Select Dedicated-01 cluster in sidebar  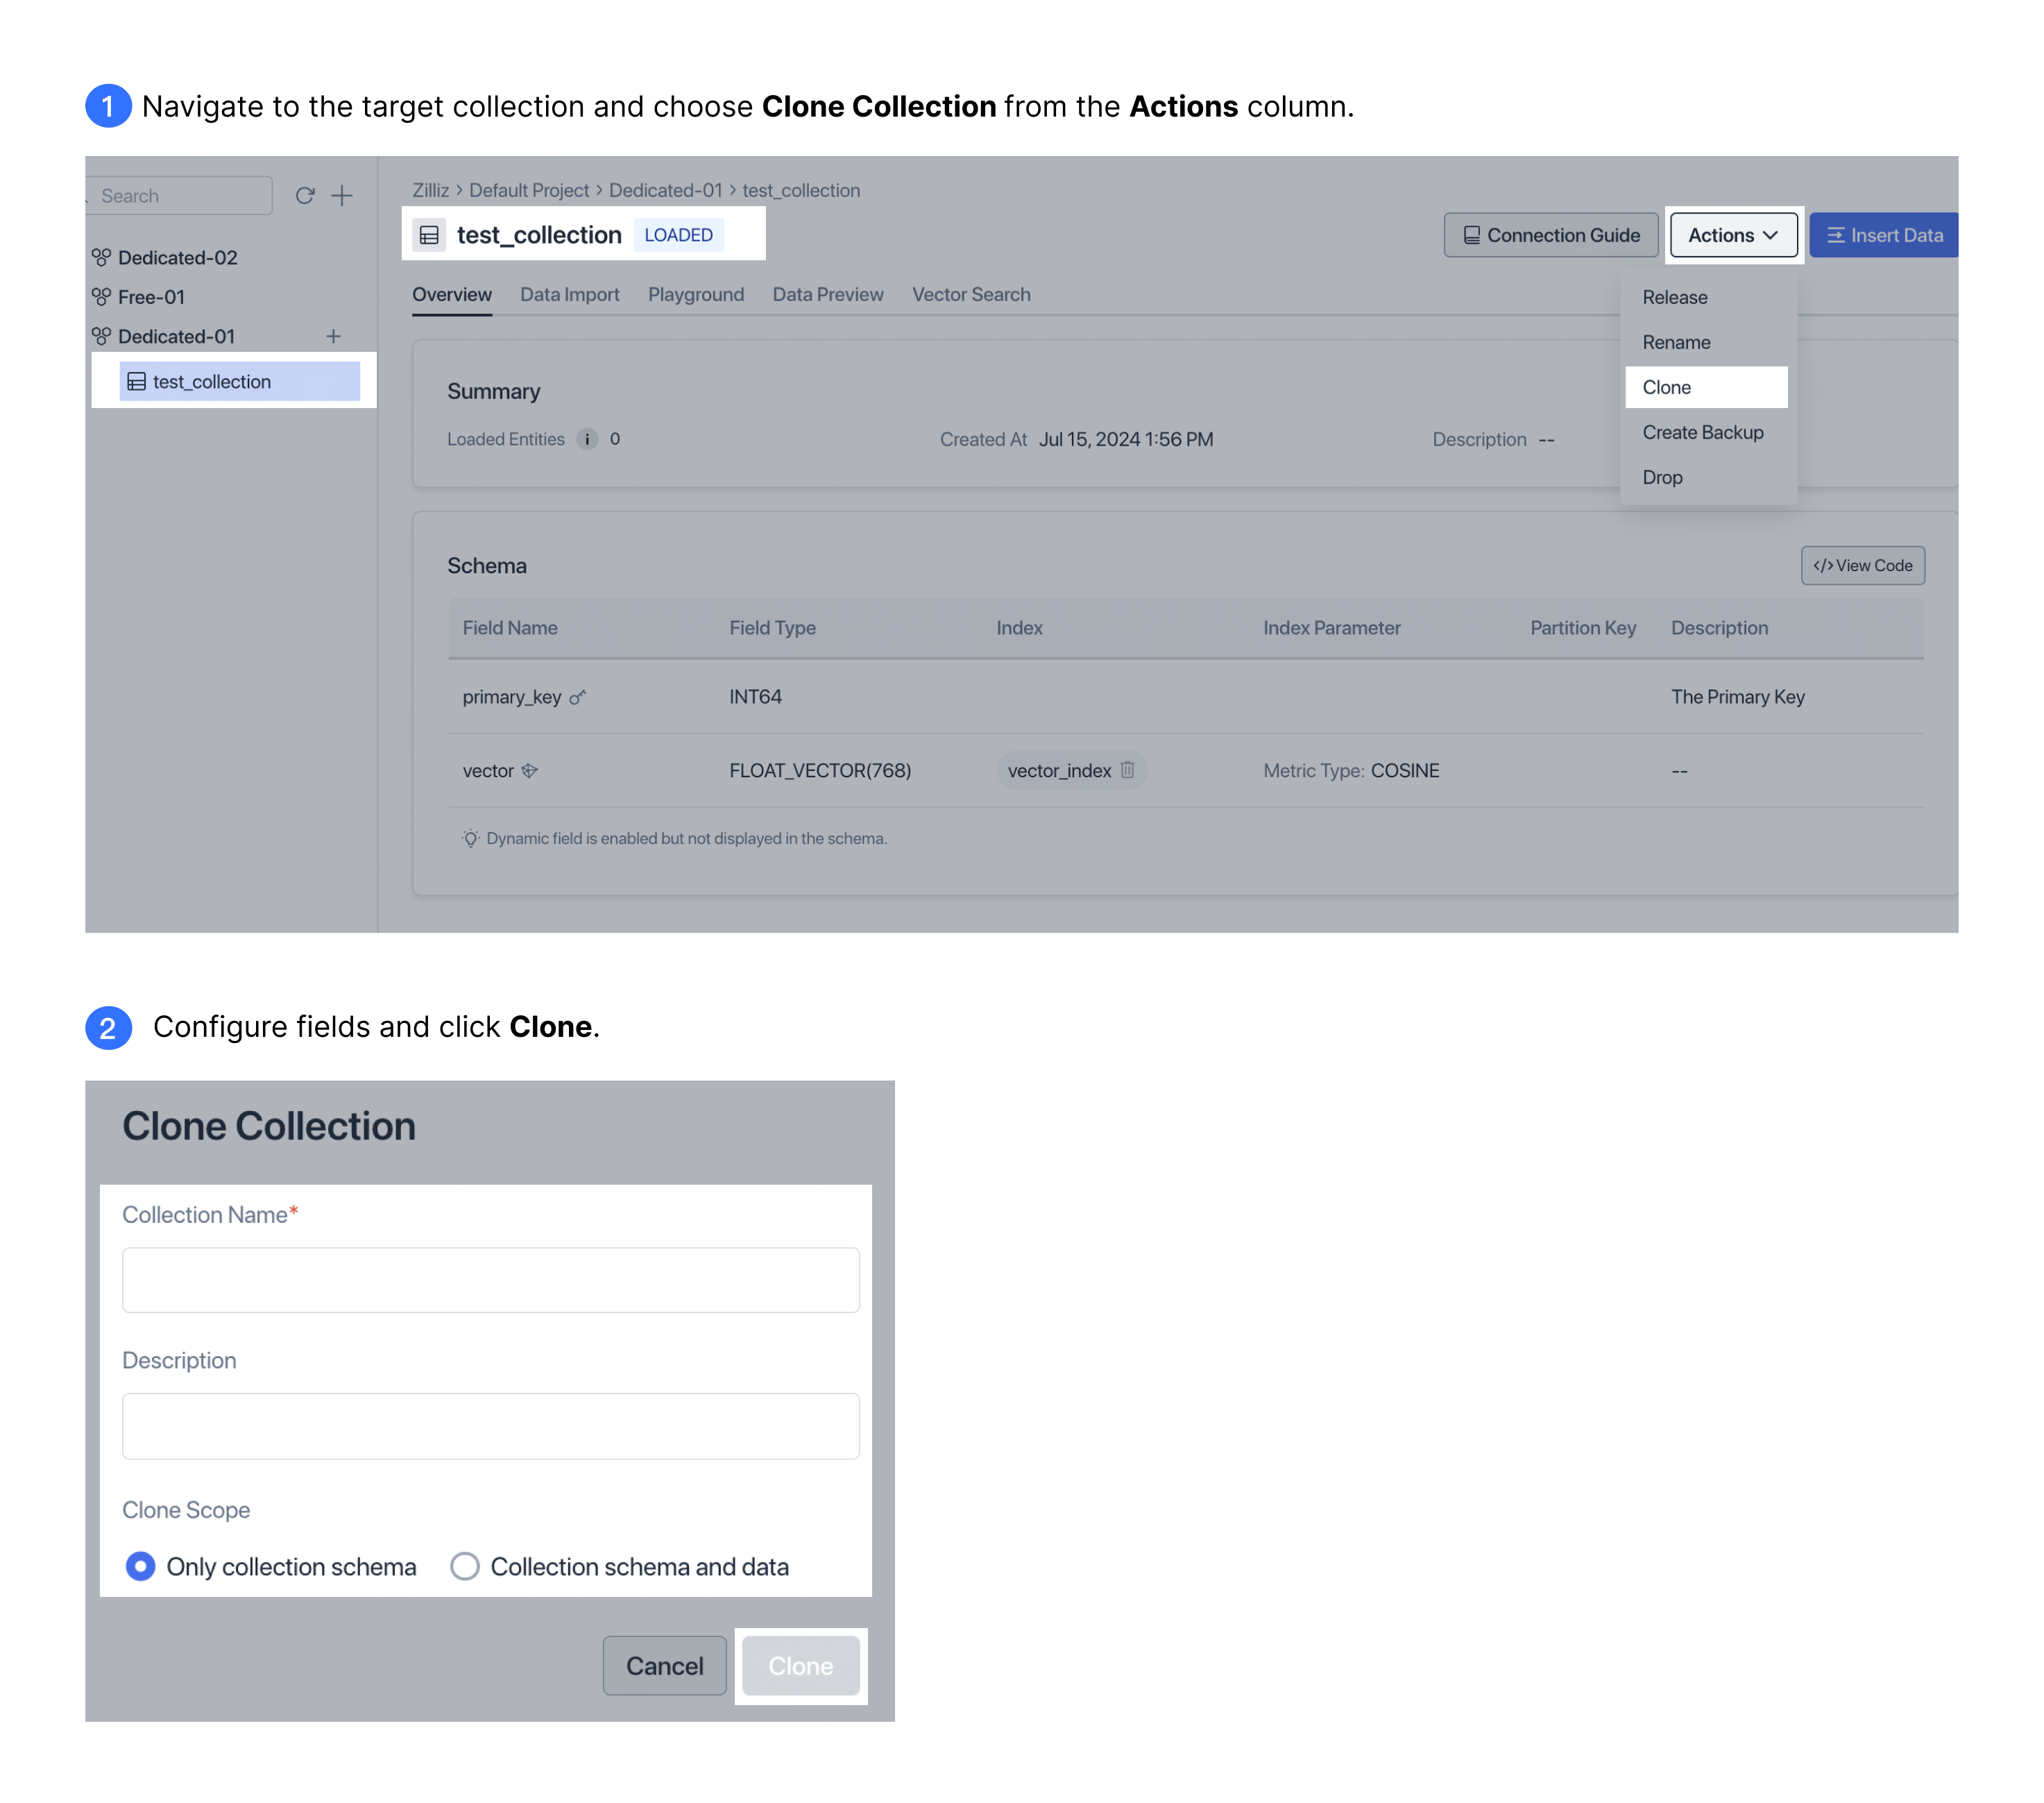[177, 336]
